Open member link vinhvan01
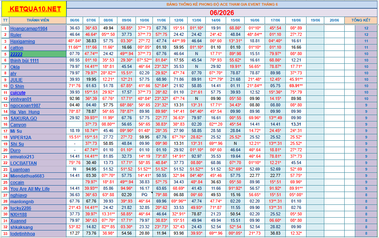The width and height of the screenshot is (379, 238). (21, 99)
